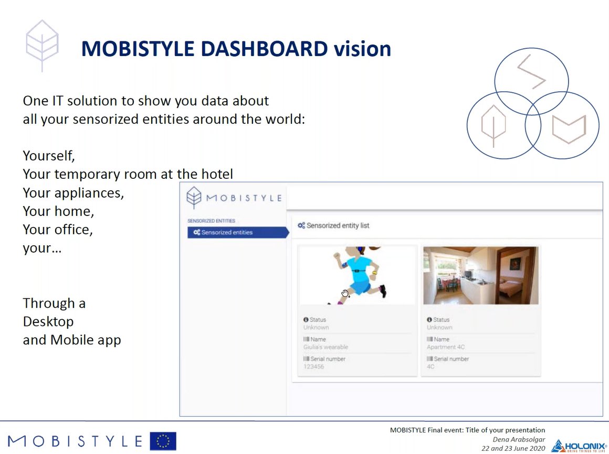Open the running girl wearable thumbnail
This screenshot has width=609, height=454.
click(x=358, y=275)
